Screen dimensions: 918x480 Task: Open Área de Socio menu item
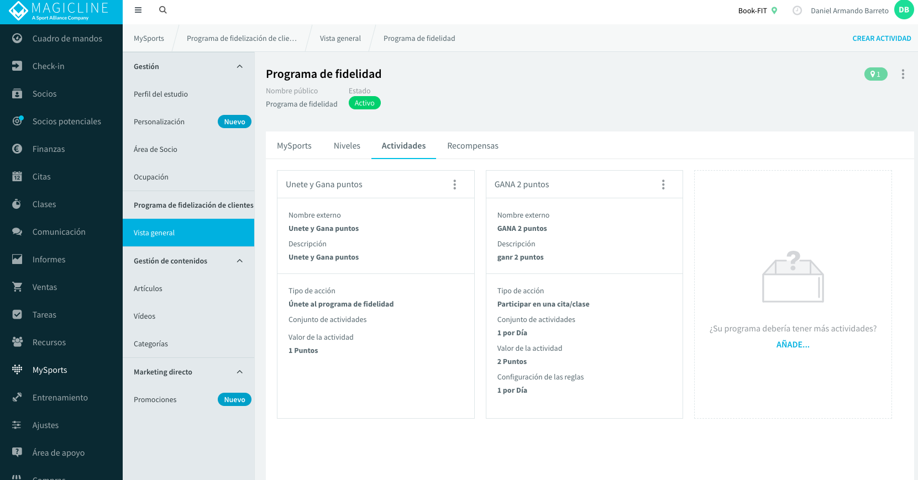(188, 149)
